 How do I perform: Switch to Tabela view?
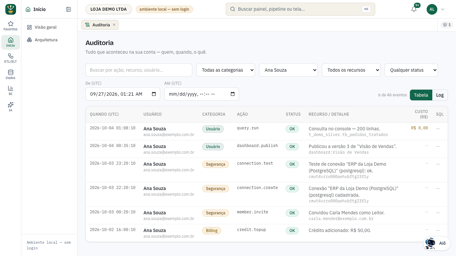tap(421, 95)
